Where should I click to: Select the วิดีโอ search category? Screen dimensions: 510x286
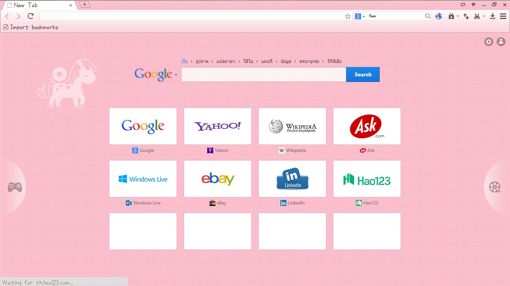coord(248,61)
